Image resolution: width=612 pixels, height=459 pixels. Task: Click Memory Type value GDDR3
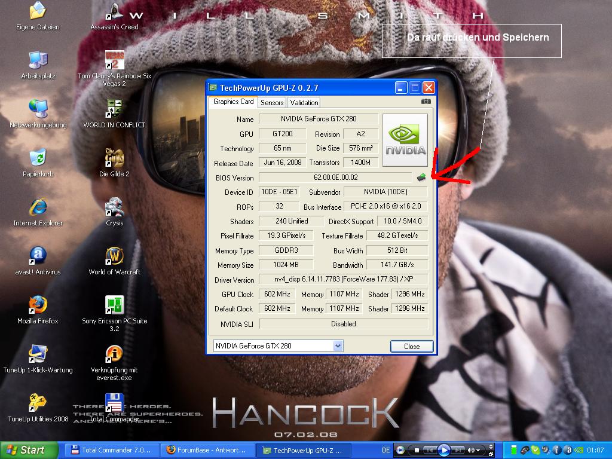pos(286,250)
